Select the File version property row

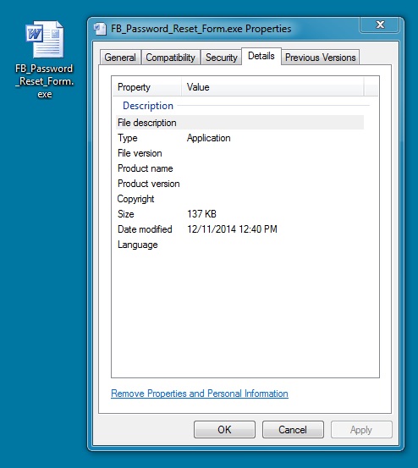tap(239, 153)
